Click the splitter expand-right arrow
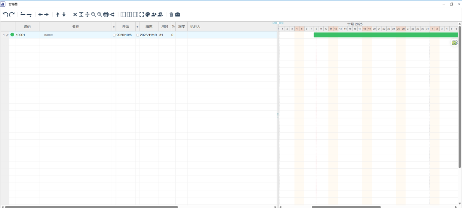 click(x=282, y=23)
